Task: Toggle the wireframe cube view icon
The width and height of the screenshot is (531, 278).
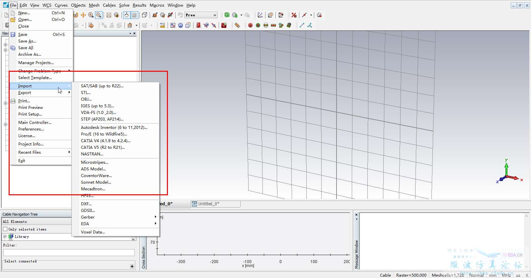Action: (144, 15)
